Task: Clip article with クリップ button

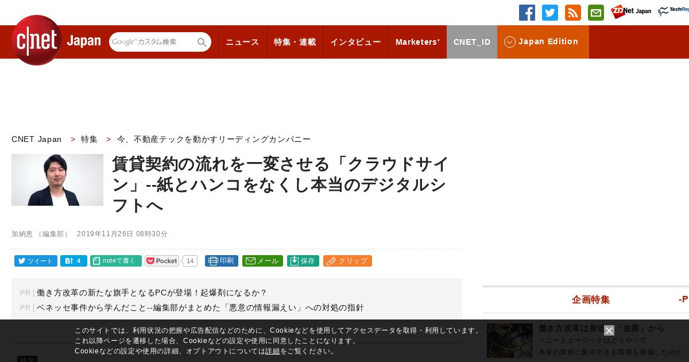Action: coord(347,261)
